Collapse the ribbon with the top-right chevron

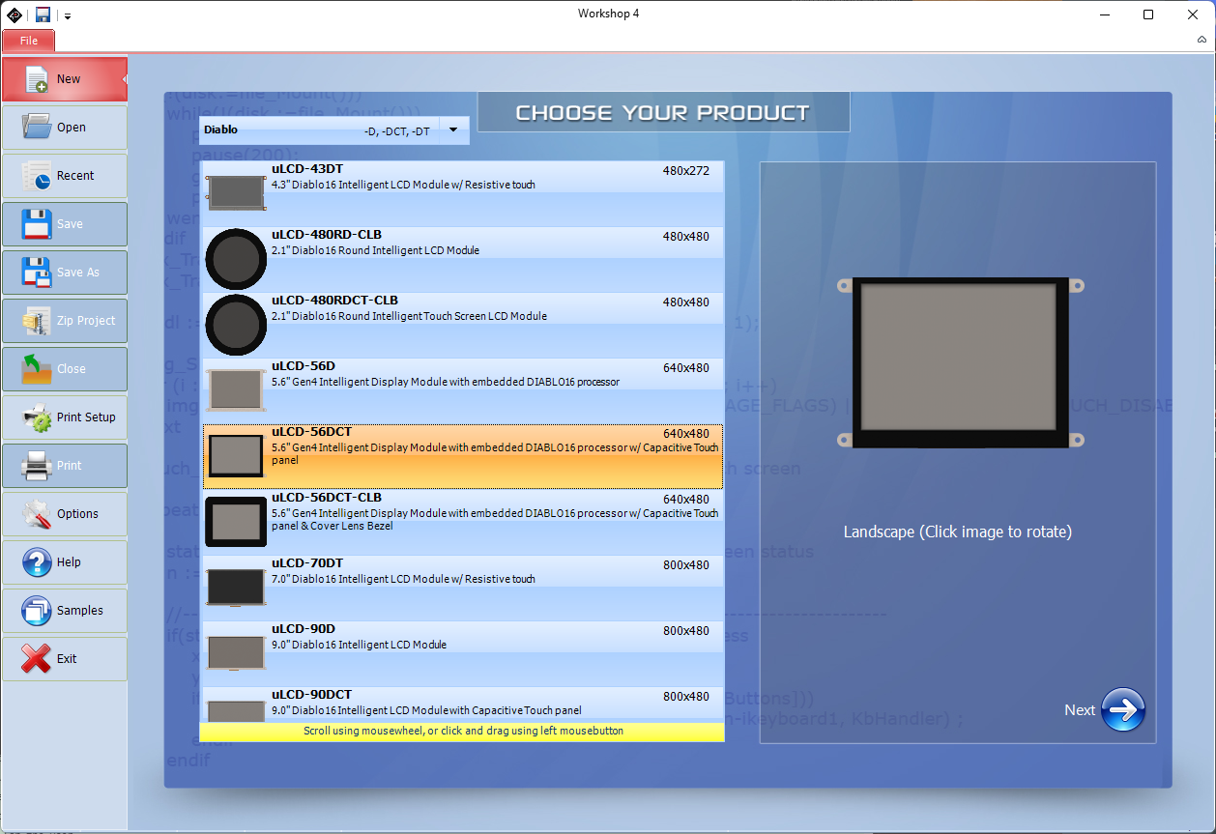(x=1202, y=41)
